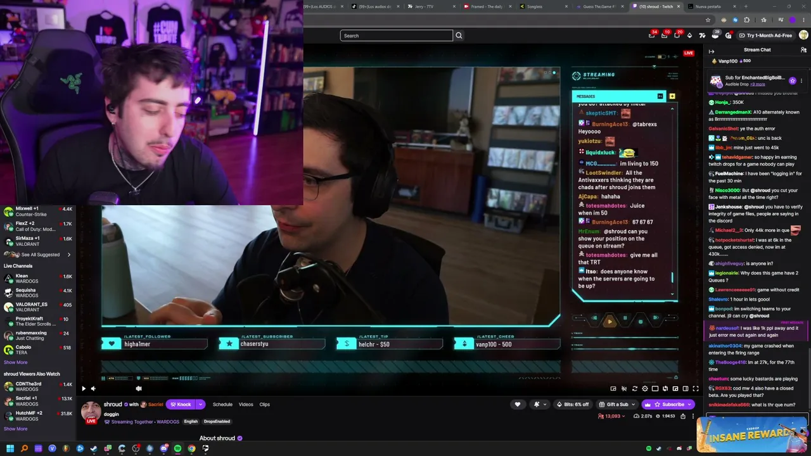This screenshot has width=811, height=456.
Task: Open VALORANT_ES channel in sidebar
Action: (38, 307)
